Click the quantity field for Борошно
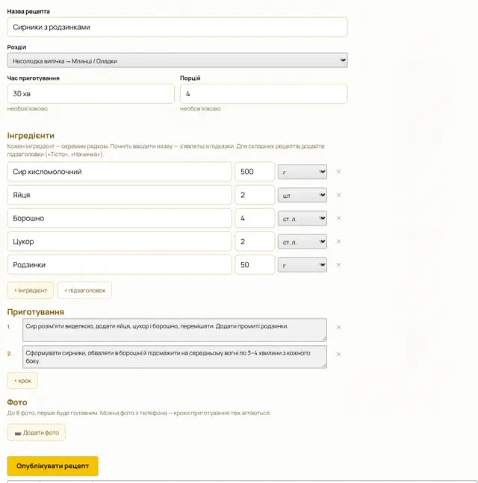Image resolution: width=478 pixels, height=483 pixels. [x=255, y=218]
